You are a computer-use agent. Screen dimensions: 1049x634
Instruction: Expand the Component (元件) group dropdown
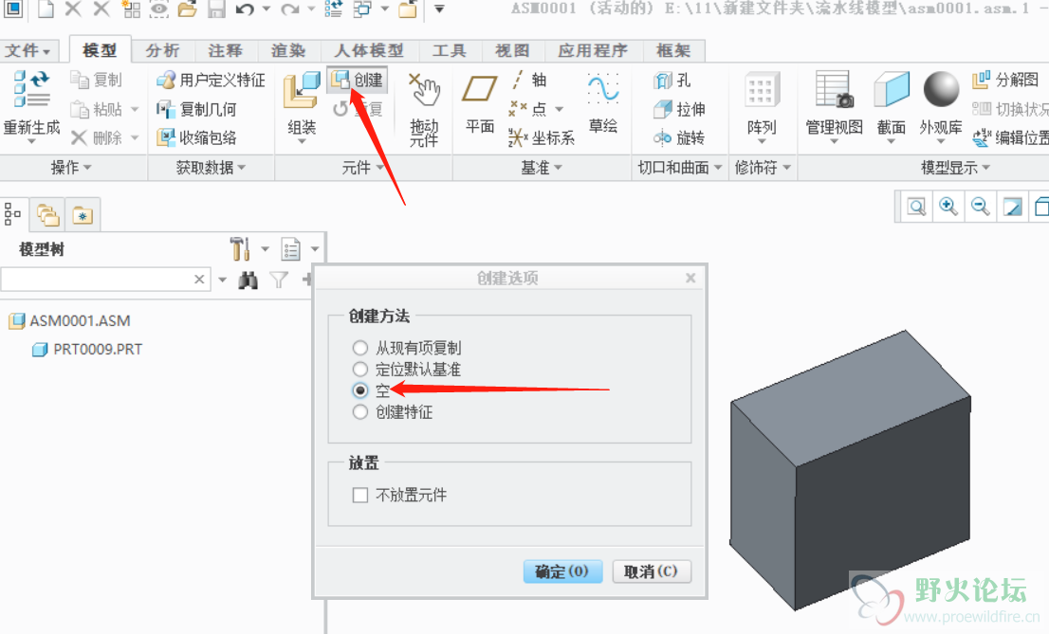[363, 167]
